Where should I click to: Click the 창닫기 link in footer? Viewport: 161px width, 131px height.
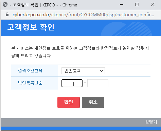coord(151,122)
